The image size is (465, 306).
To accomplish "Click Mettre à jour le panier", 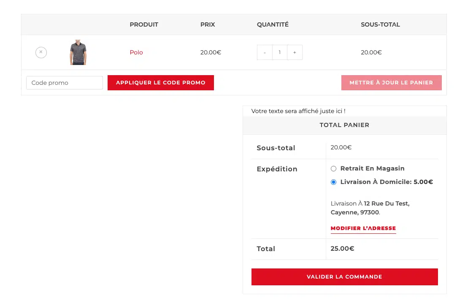I will 391,83.
